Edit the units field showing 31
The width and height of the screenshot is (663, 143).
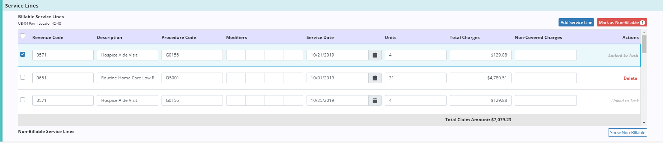(415, 78)
